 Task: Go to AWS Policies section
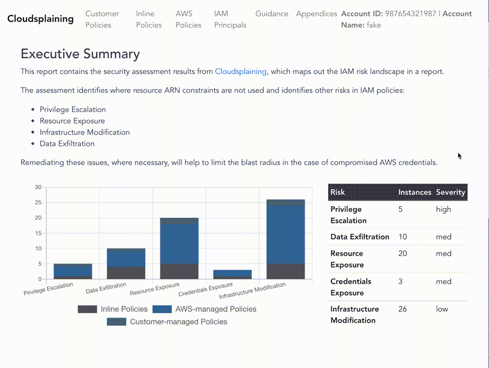tap(188, 20)
